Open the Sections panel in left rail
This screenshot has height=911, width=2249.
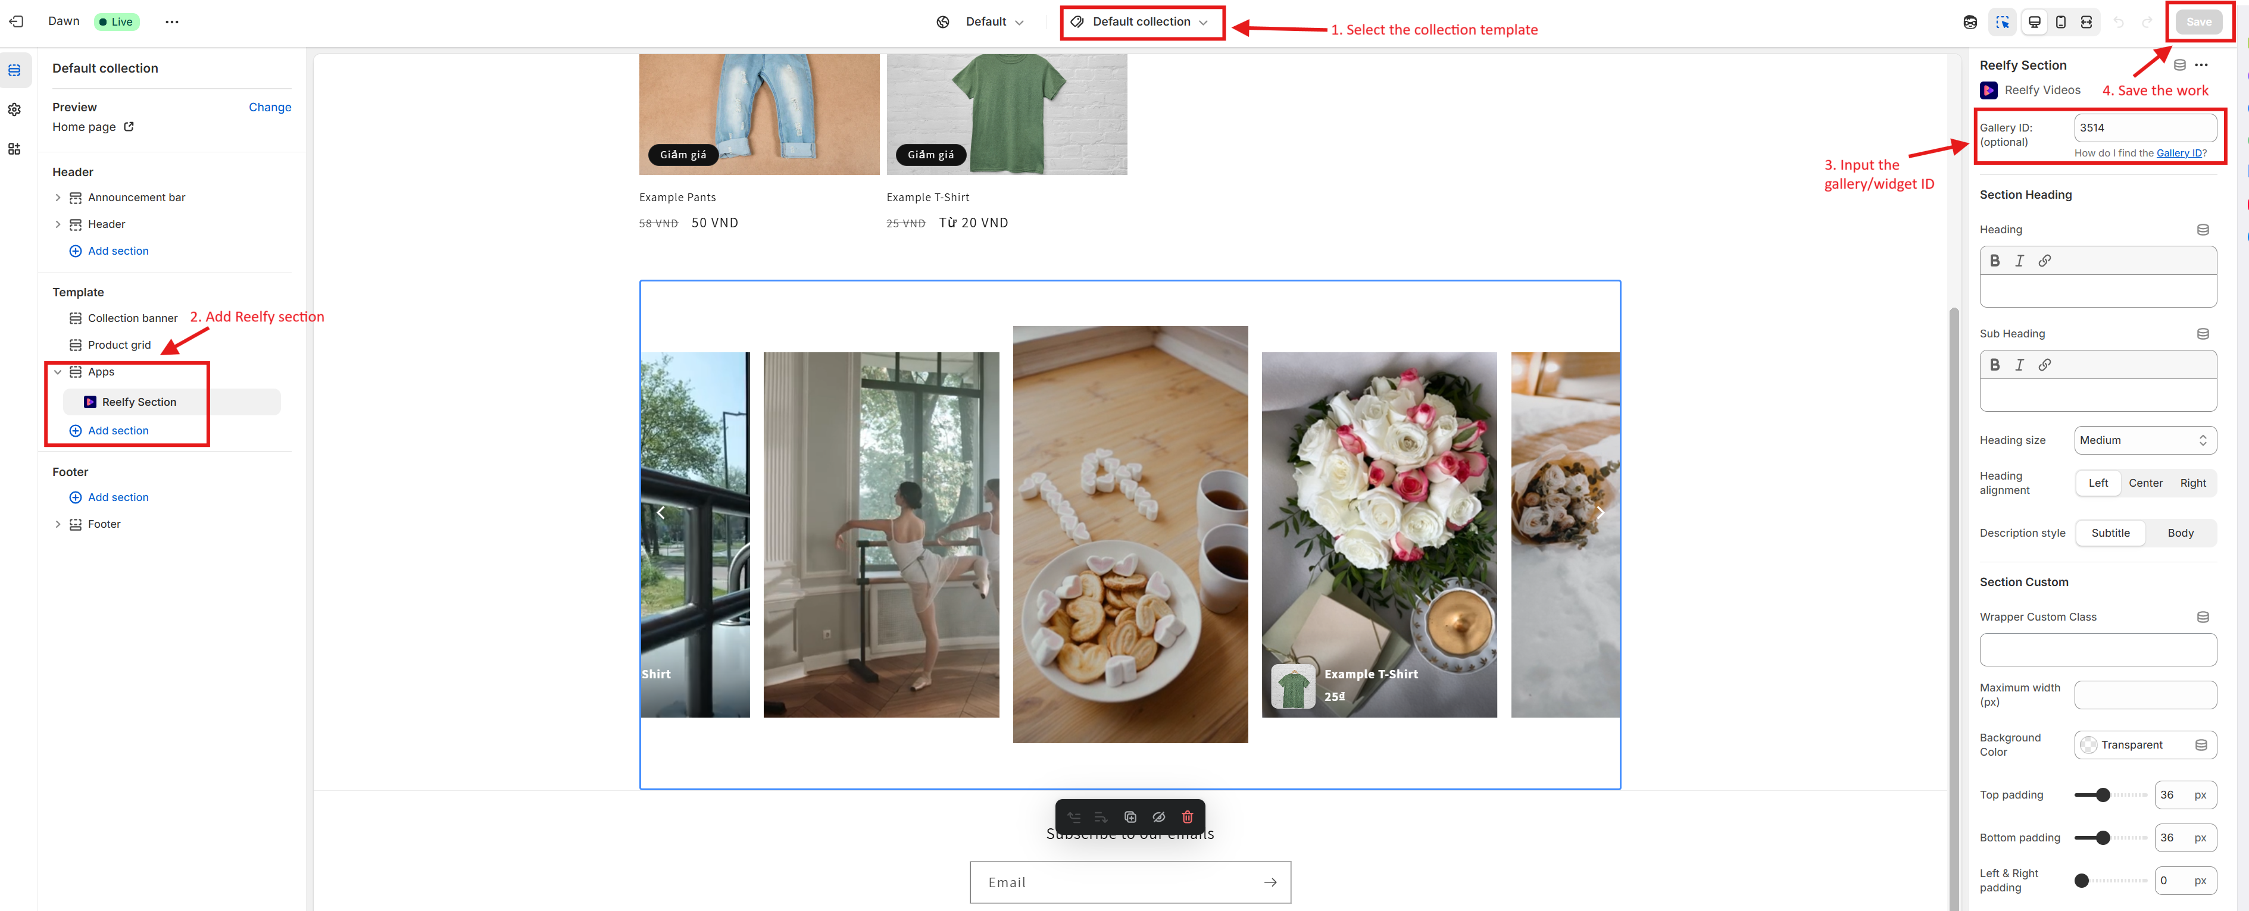tap(15, 70)
